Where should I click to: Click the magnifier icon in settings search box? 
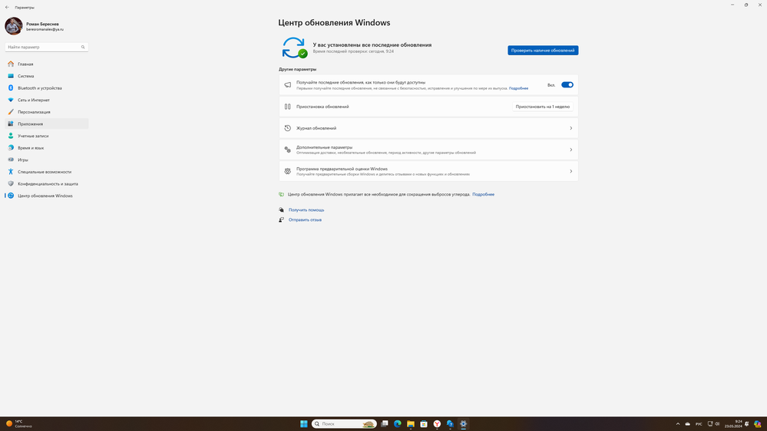(x=83, y=47)
